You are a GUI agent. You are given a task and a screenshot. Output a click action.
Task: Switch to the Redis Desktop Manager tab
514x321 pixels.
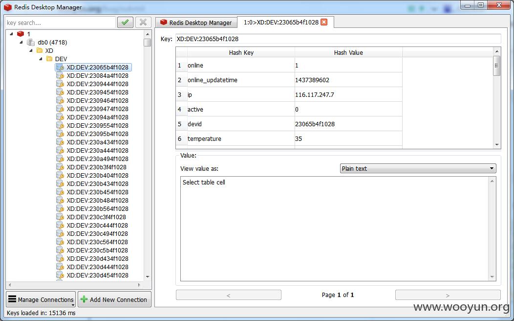point(196,23)
